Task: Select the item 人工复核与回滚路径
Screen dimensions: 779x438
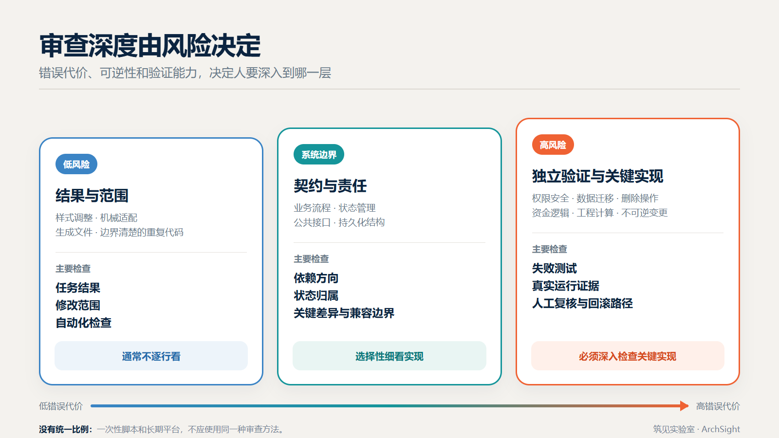Action: point(582,303)
